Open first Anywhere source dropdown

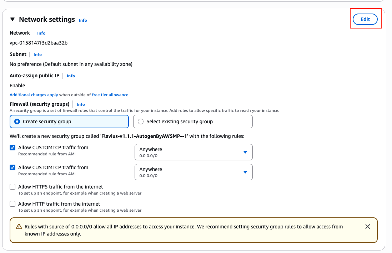click(194, 152)
